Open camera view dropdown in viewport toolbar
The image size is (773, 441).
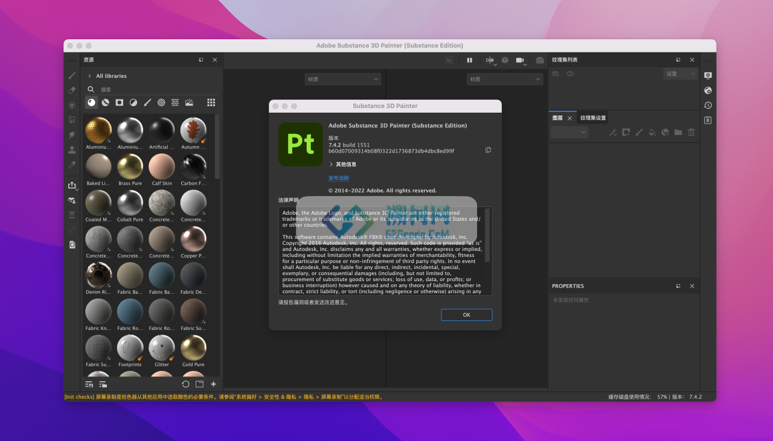pos(521,60)
